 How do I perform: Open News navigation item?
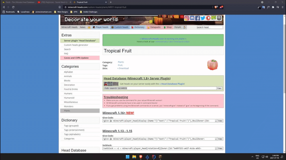[82, 27]
